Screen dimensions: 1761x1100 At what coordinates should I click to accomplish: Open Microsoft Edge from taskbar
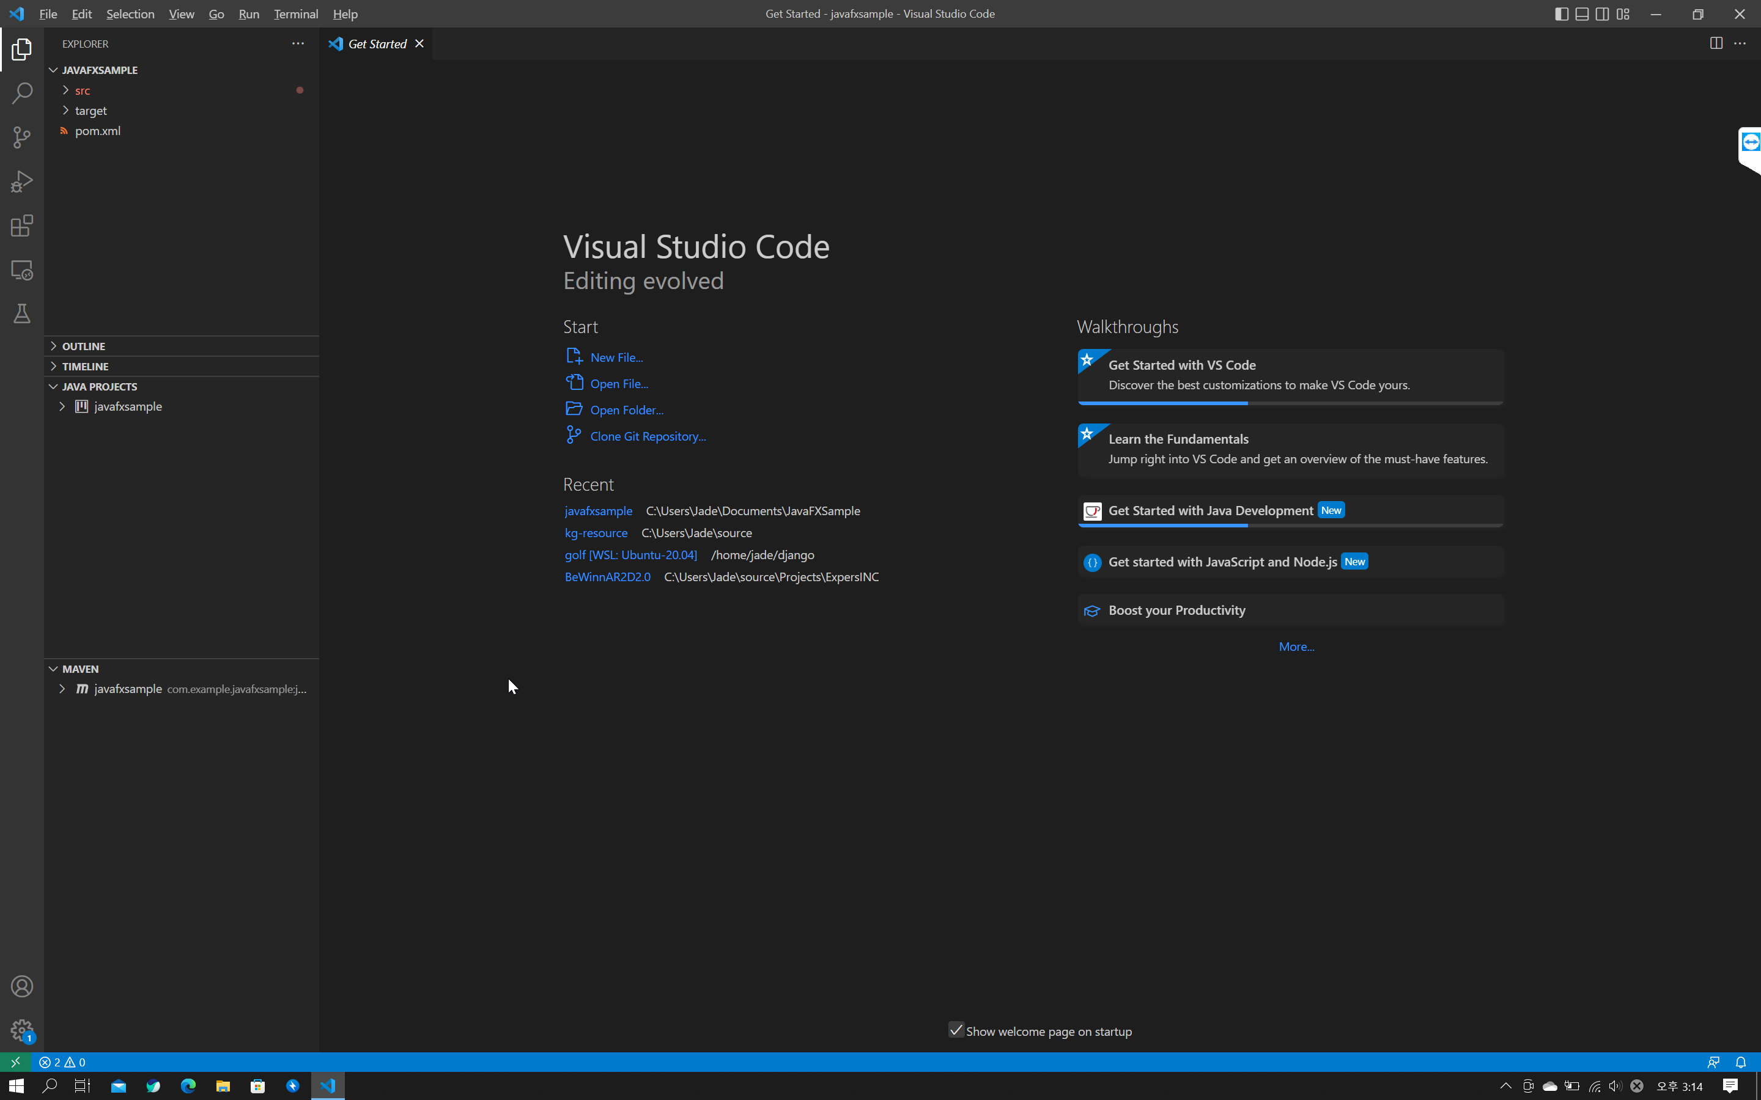188,1085
